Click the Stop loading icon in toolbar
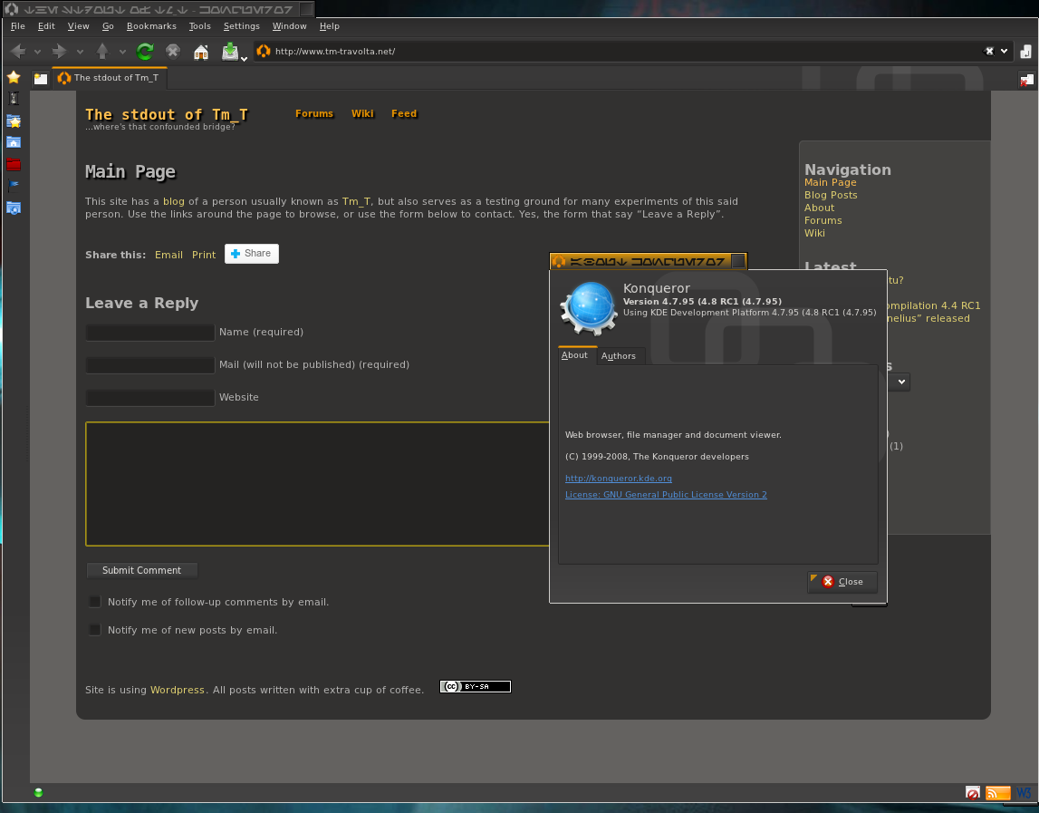 point(173,51)
